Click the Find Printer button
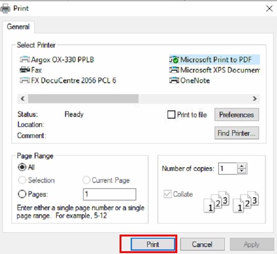This screenshot has height=254, width=277. pyautogui.click(x=237, y=133)
